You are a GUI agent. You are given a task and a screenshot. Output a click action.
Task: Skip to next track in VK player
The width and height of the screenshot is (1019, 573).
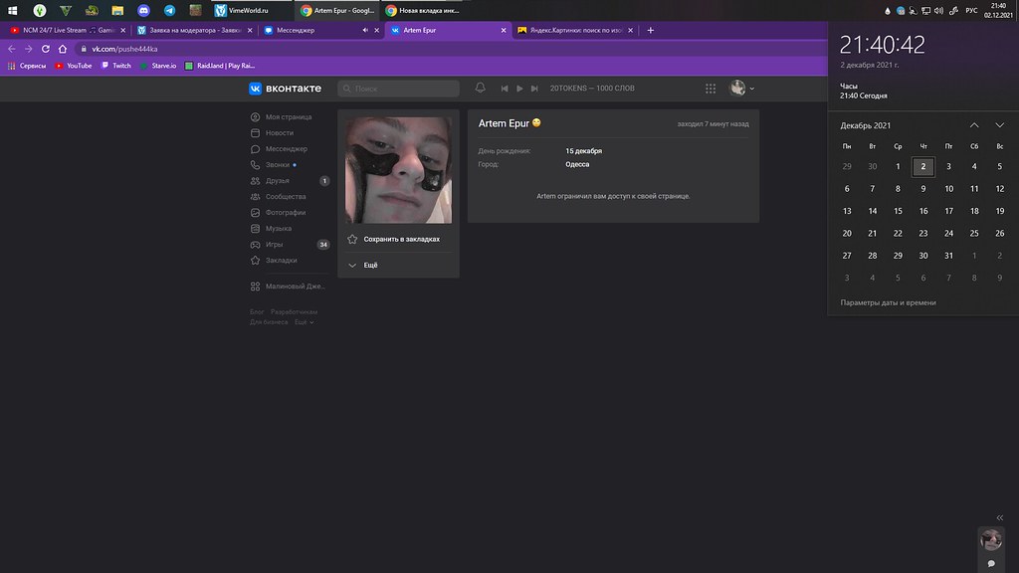pos(534,89)
